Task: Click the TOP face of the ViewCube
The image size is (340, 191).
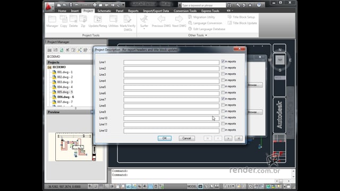Action: [280, 60]
